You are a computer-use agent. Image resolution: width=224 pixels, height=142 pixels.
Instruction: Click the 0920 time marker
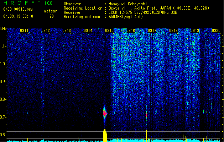(x=216, y=31)
